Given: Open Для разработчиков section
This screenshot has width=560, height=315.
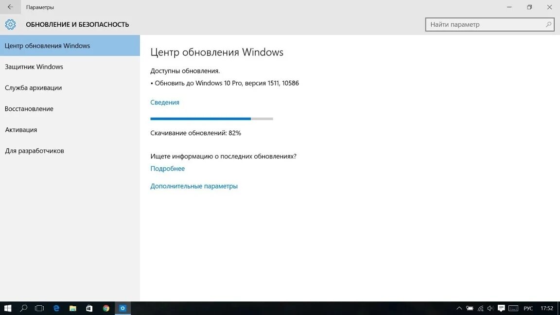Looking at the screenshot, I should pyautogui.click(x=70, y=151).
